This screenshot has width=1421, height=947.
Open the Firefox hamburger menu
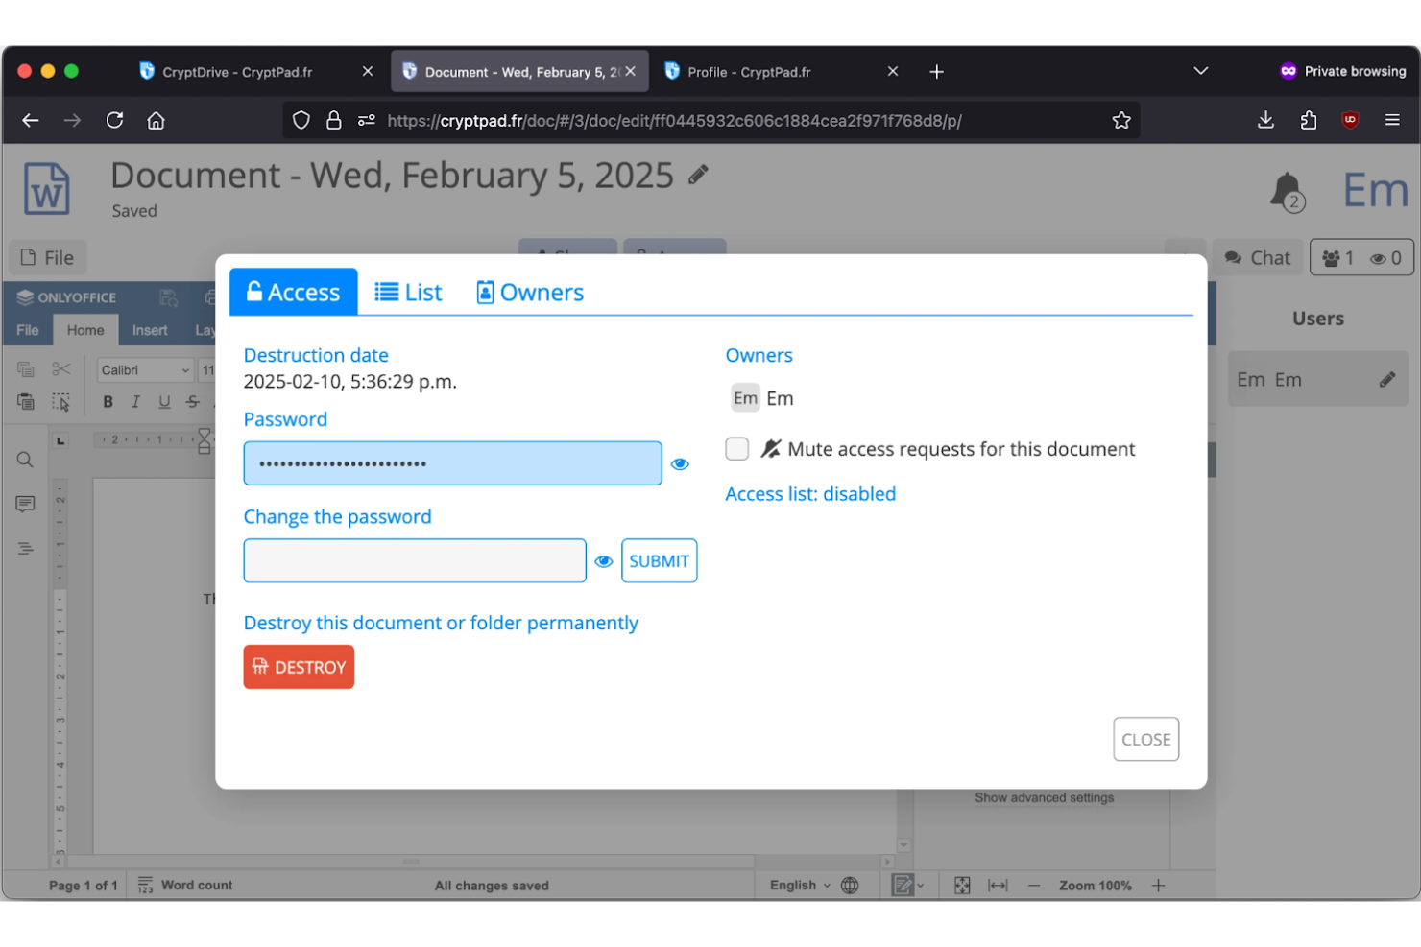tap(1391, 121)
